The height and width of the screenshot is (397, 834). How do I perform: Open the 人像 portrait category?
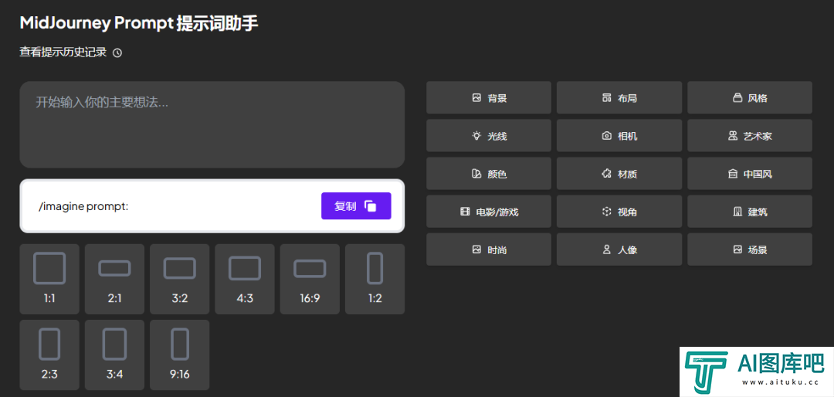click(619, 249)
